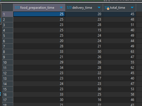Select row 11 via its row number
Image resolution: width=142 pixels, height=106 pixels.
[x=7, y=68]
